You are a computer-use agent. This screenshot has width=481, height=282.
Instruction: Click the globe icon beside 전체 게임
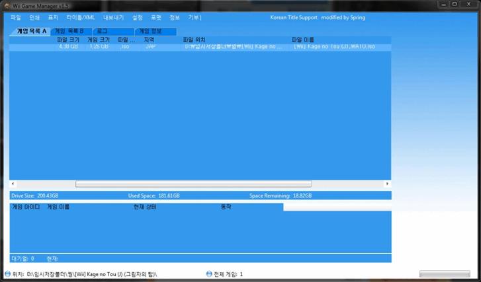[209, 273]
